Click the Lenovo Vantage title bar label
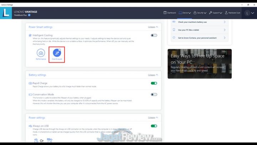 (7, 5)
